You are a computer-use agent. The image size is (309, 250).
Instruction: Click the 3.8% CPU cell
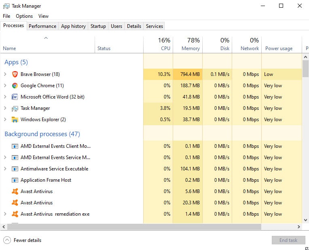tap(158, 108)
